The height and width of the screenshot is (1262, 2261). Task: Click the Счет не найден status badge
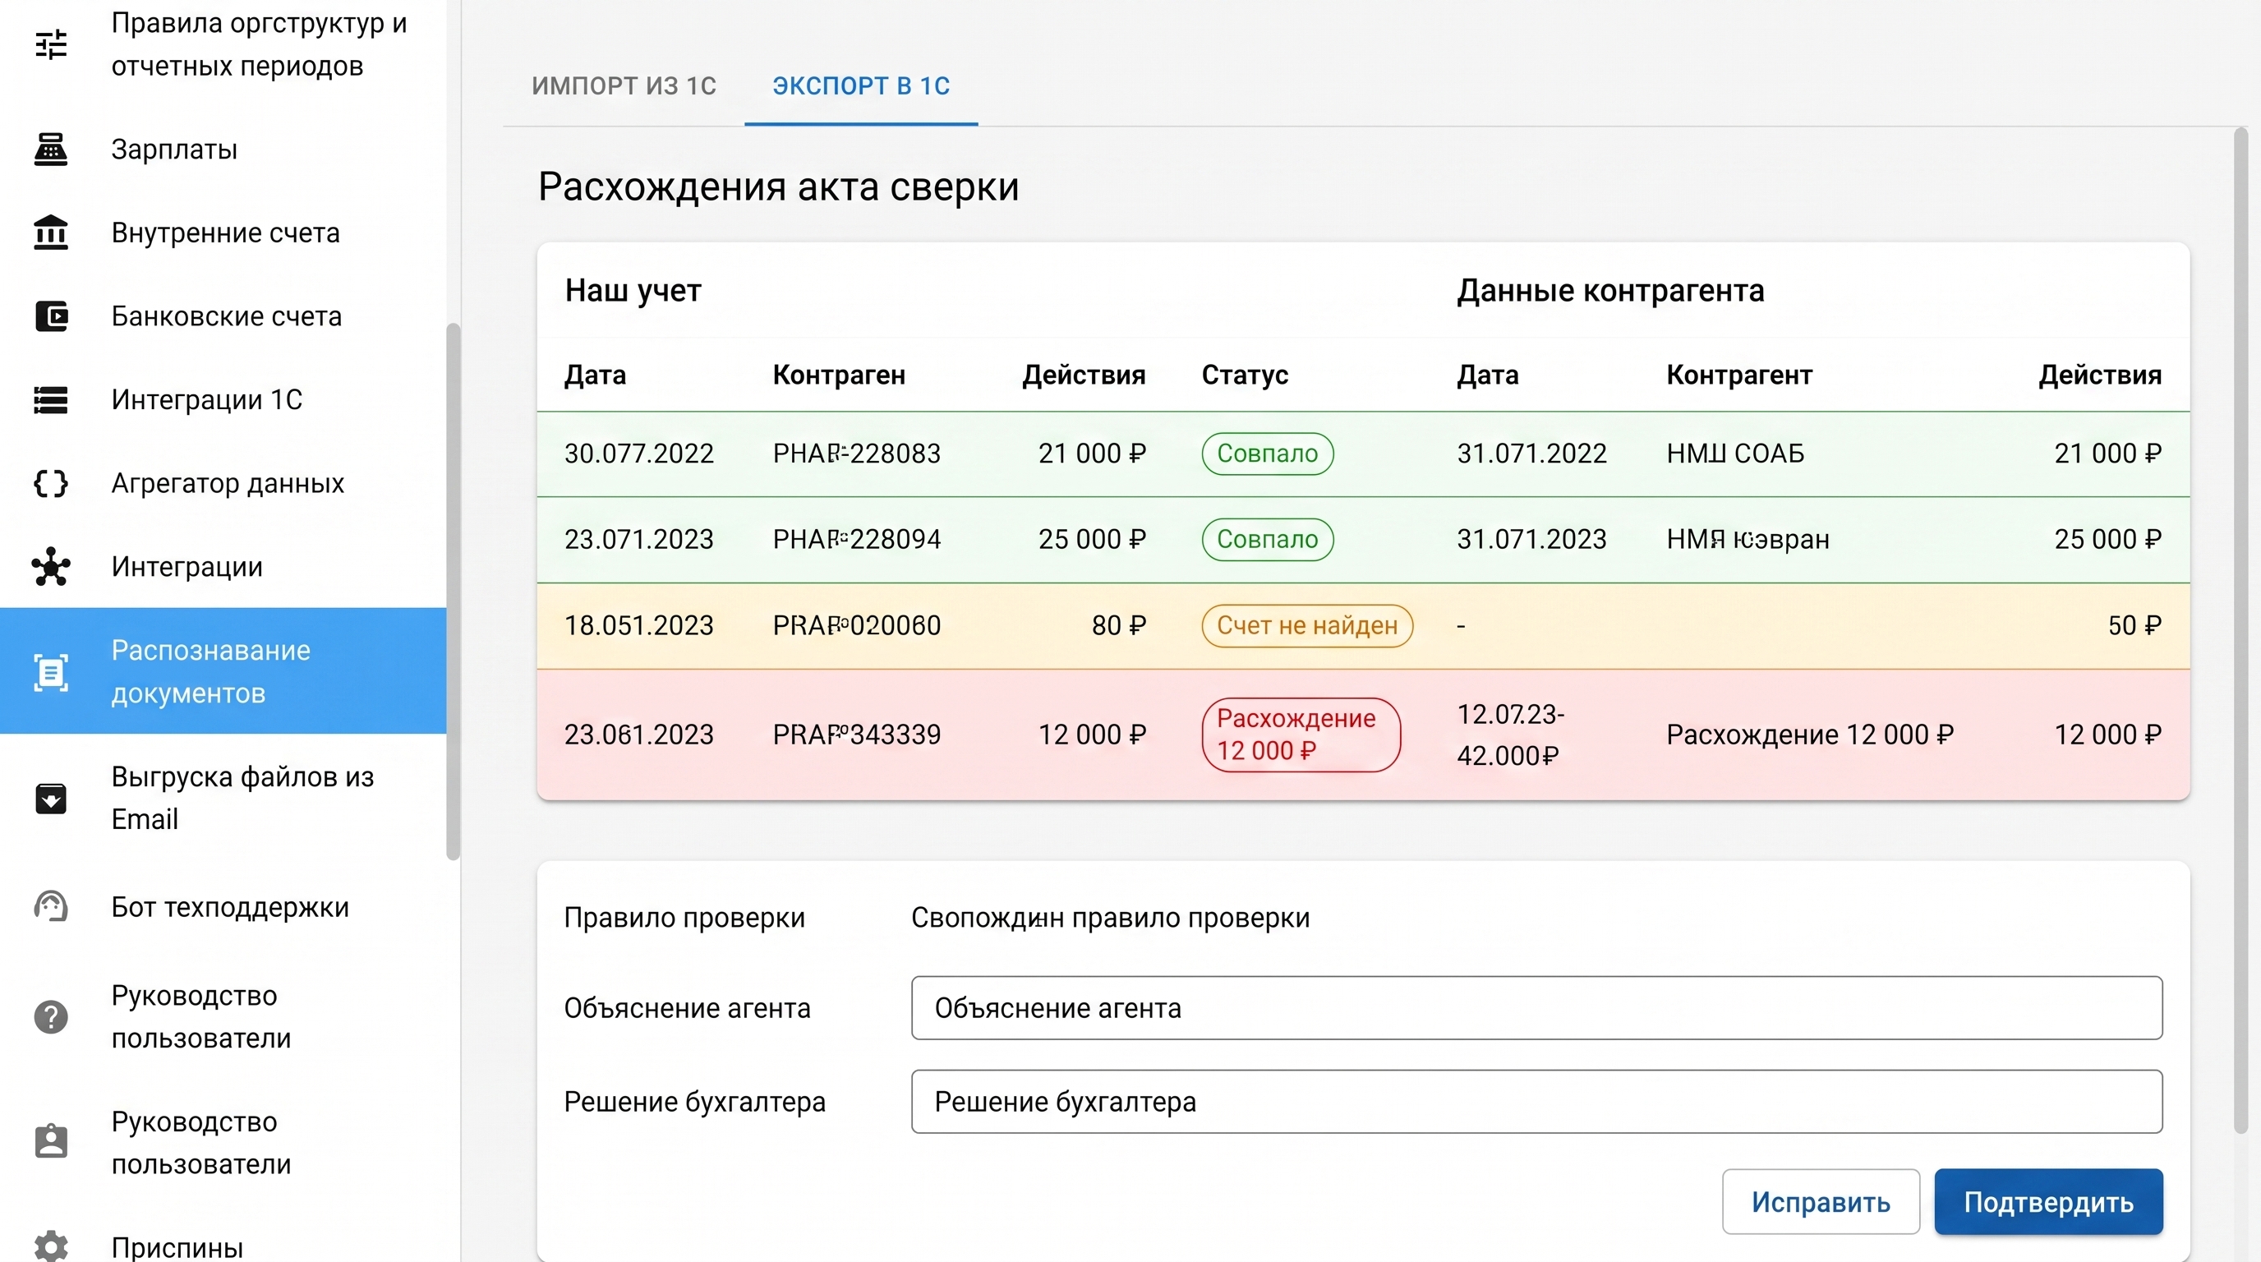pyautogui.click(x=1306, y=626)
